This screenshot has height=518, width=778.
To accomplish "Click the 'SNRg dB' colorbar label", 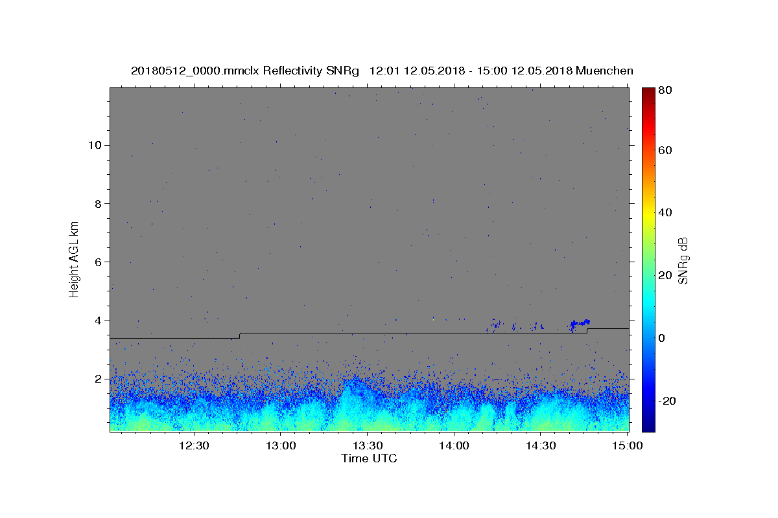I will click(x=683, y=260).
